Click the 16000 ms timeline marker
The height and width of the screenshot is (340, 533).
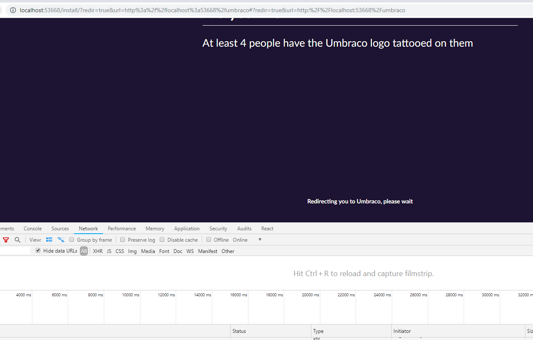[239, 295]
